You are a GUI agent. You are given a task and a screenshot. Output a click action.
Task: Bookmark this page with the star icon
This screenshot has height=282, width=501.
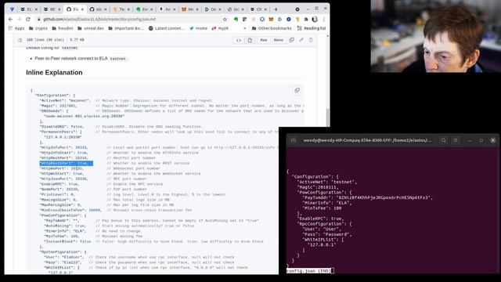tap(225, 19)
